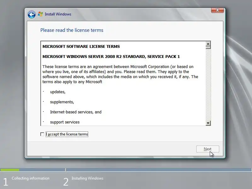252x189 pixels.
Task: Click the 'Install Windows' title text
Action: click(58, 14)
